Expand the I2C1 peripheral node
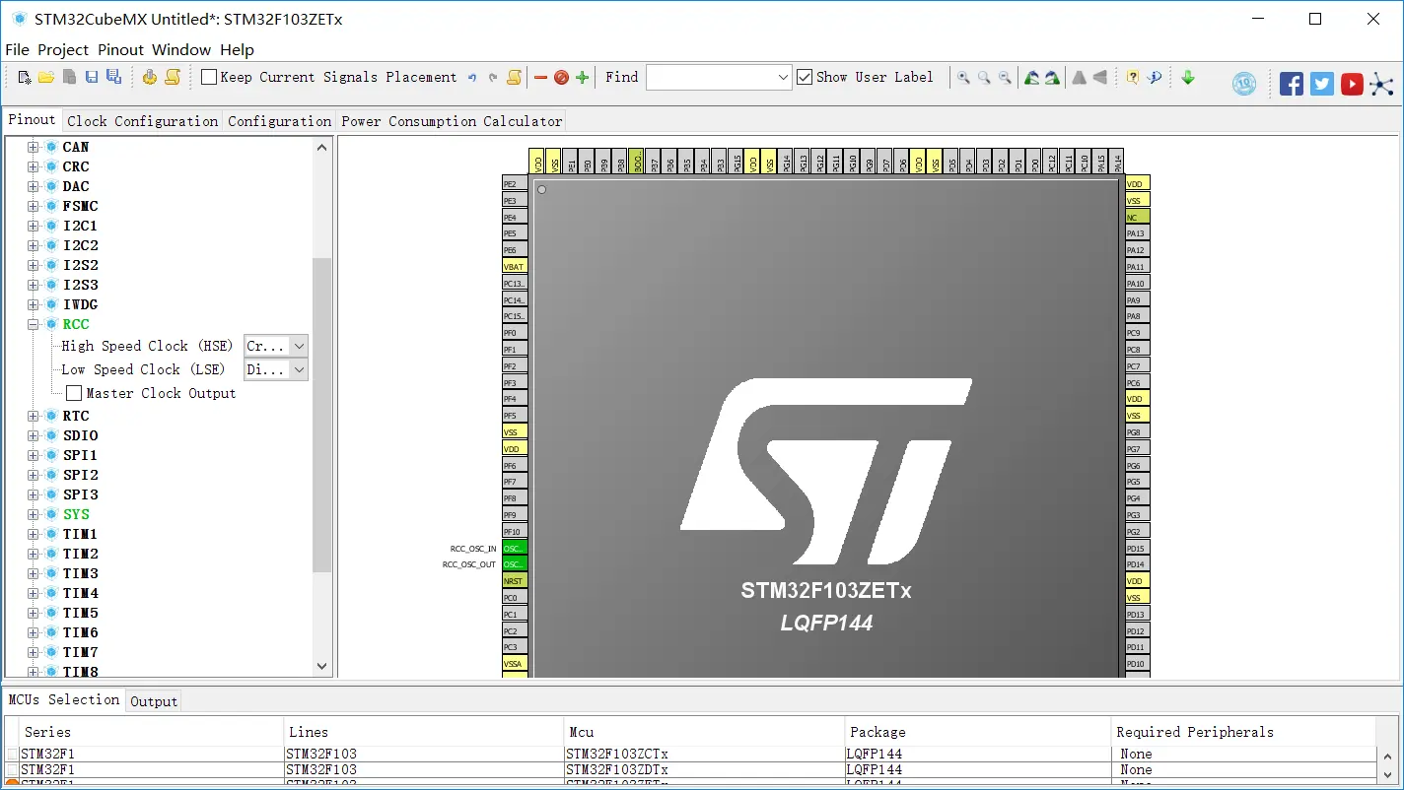The image size is (1404, 790). pyautogui.click(x=33, y=226)
